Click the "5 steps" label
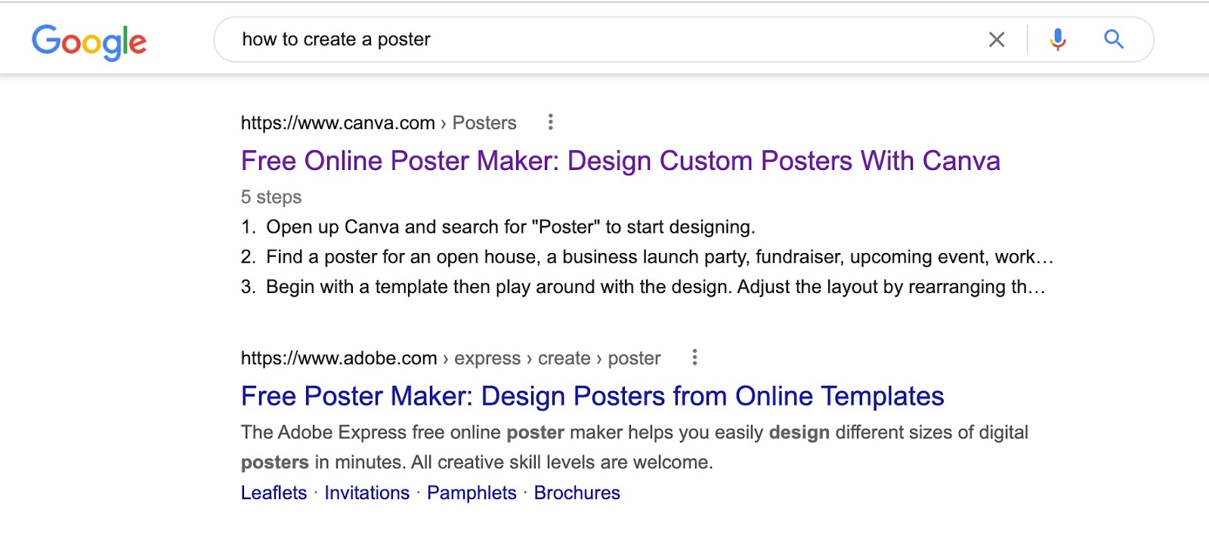This screenshot has width=1209, height=540. tap(271, 197)
